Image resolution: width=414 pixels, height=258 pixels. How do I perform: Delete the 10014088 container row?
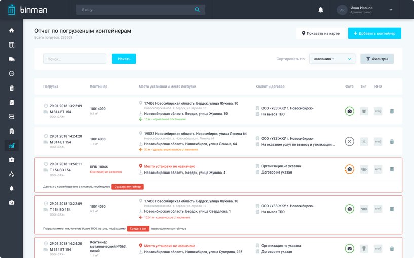click(392, 142)
